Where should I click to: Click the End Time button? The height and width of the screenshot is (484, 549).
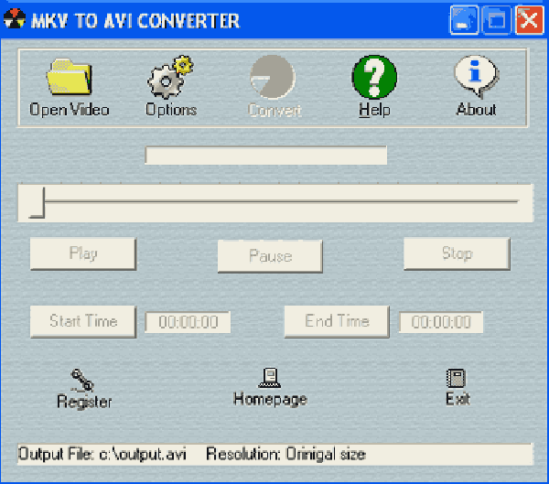(x=337, y=321)
